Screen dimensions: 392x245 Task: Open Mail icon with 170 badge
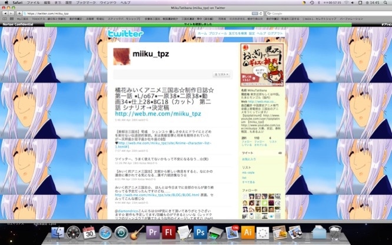[232, 233]
